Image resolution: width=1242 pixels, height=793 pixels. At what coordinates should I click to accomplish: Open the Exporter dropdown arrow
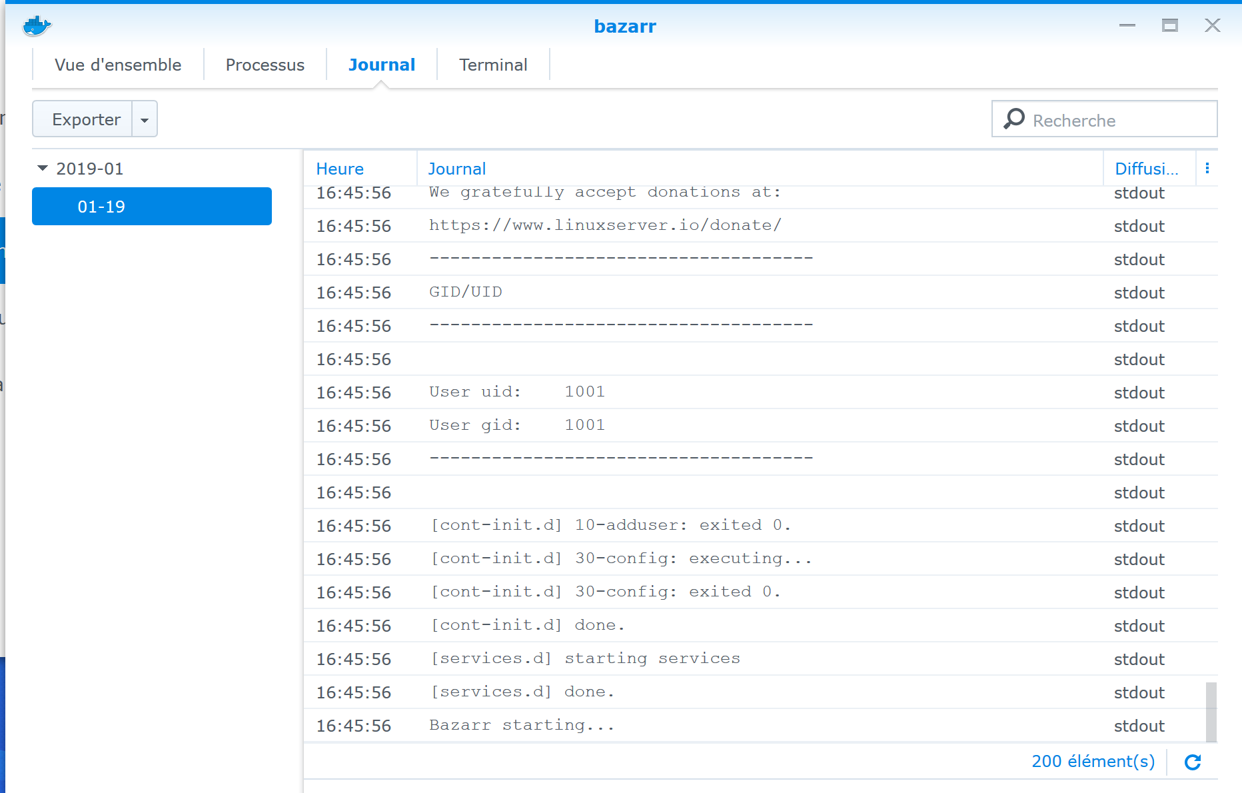coord(145,119)
